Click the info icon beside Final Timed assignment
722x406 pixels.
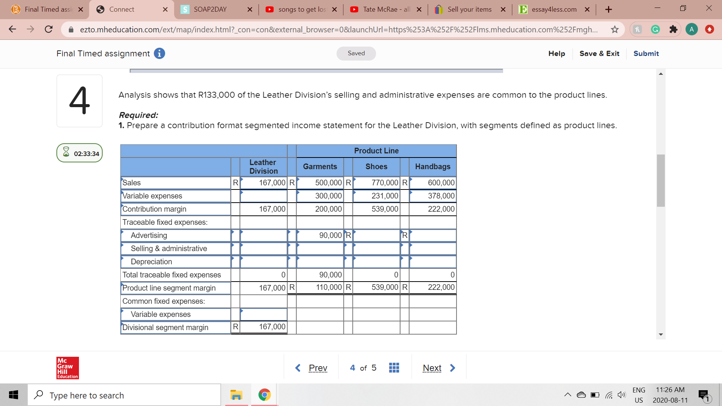click(x=159, y=54)
